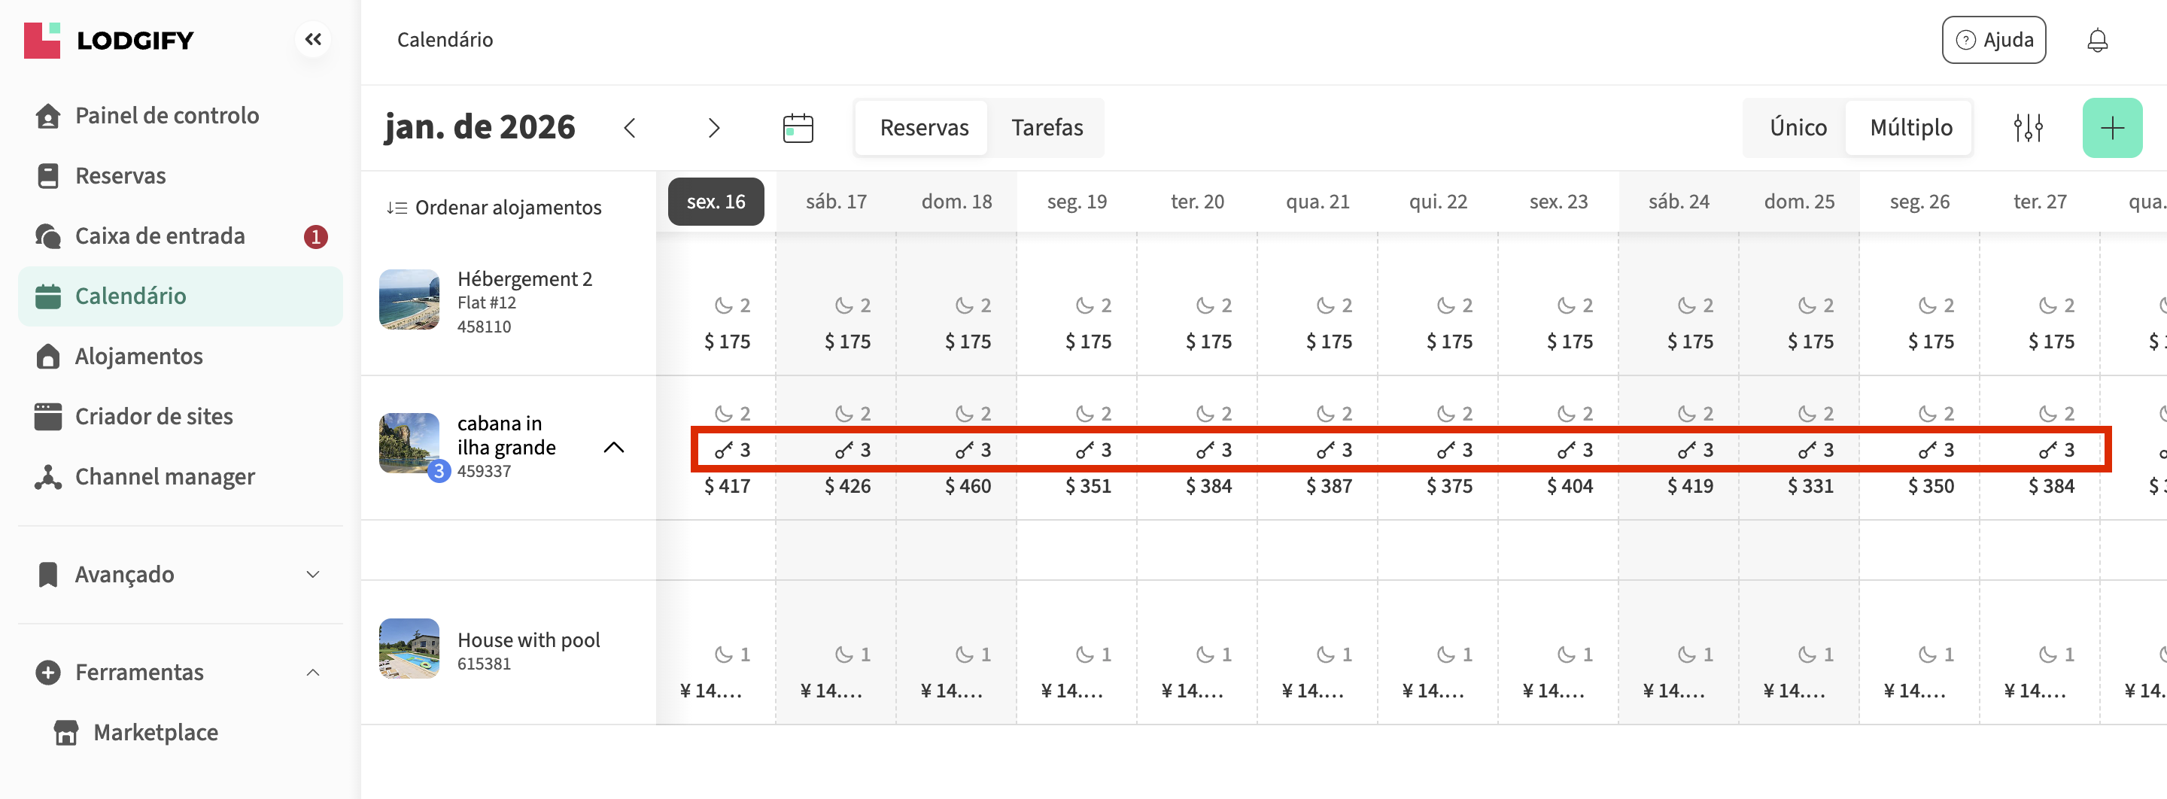Switch calendar view to Múltiplo
Screen dimensions: 2167x799
click(1910, 128)
